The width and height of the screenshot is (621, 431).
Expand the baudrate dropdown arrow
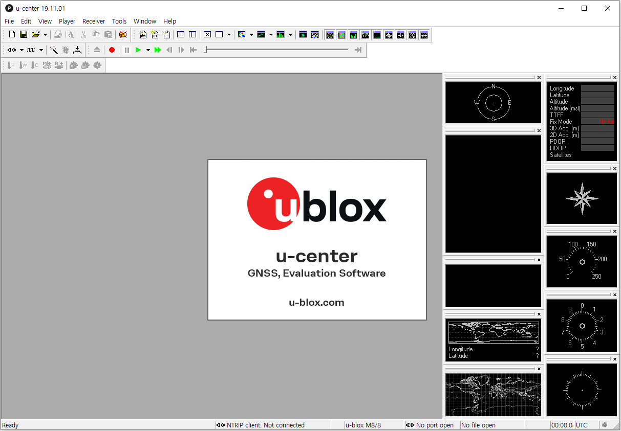(x=41, y=50)
